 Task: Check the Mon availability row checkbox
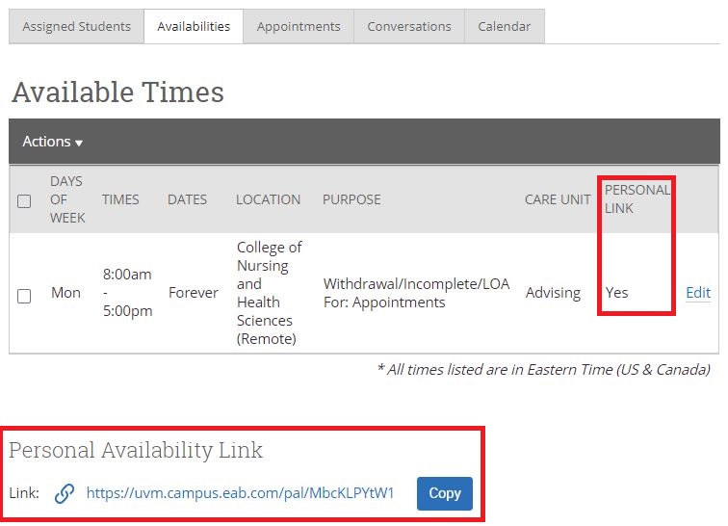(24, 296)
